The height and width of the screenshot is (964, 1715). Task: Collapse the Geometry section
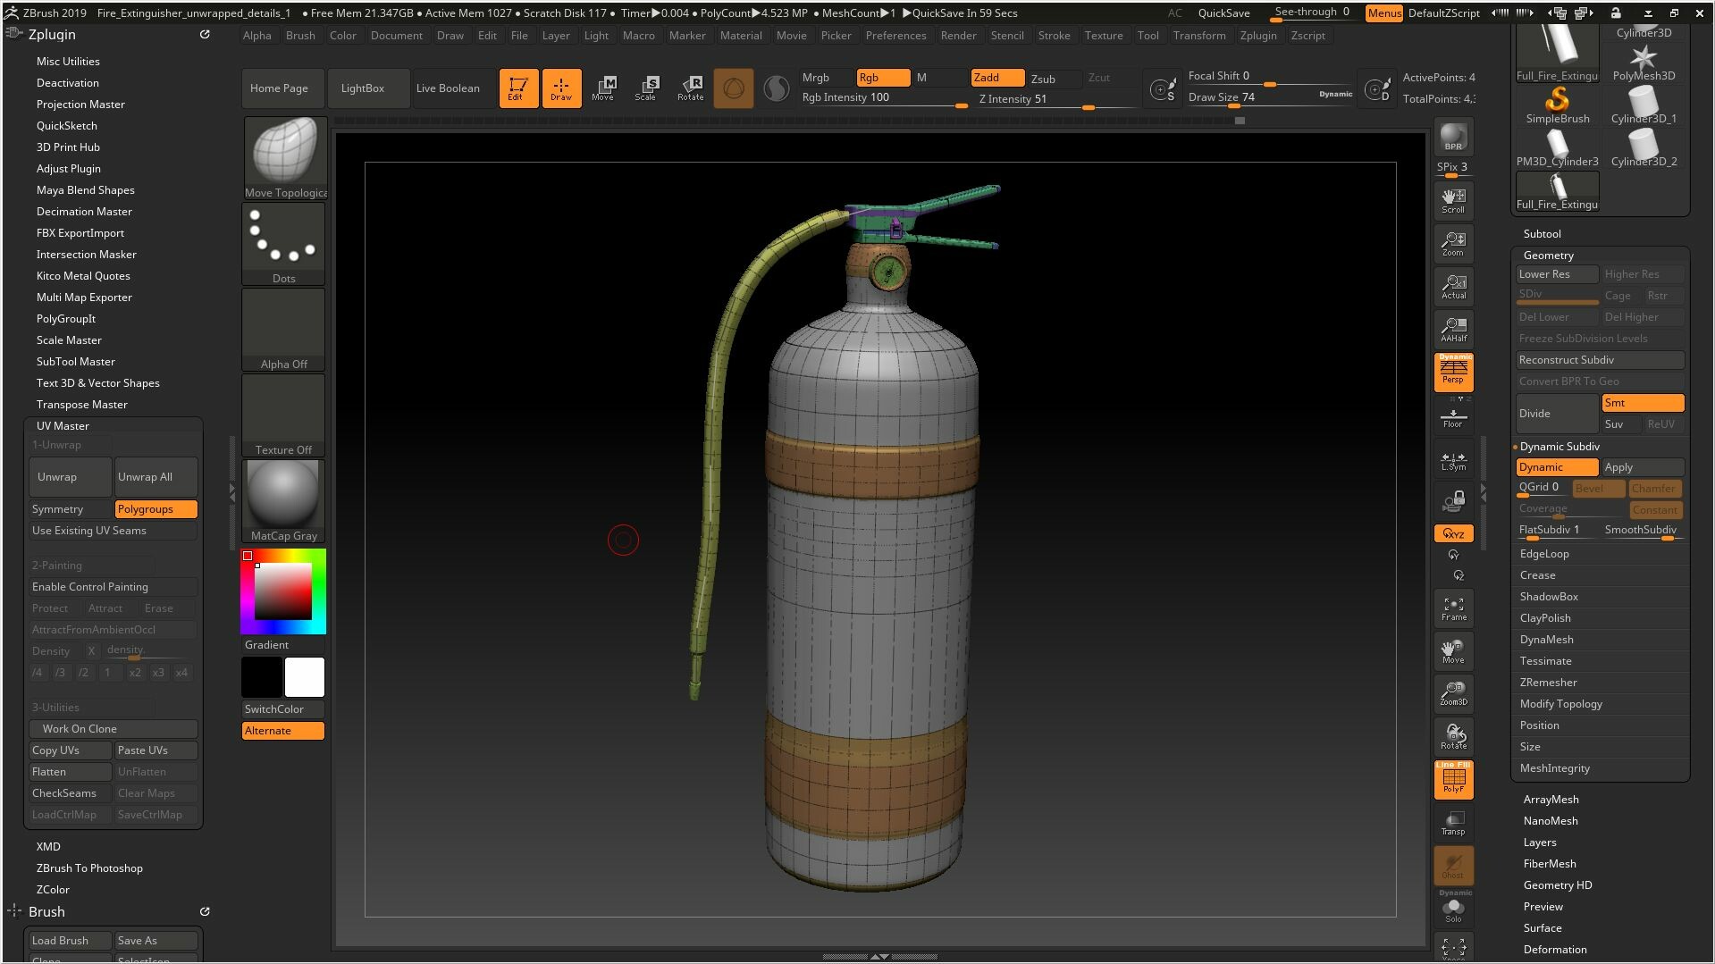1548,256
